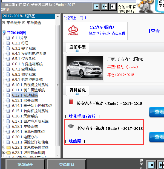Expand the 6.22.1 线束接头位置图 folder
The width and height of the screenshot is (164, 169).
[x=4, y=147]
